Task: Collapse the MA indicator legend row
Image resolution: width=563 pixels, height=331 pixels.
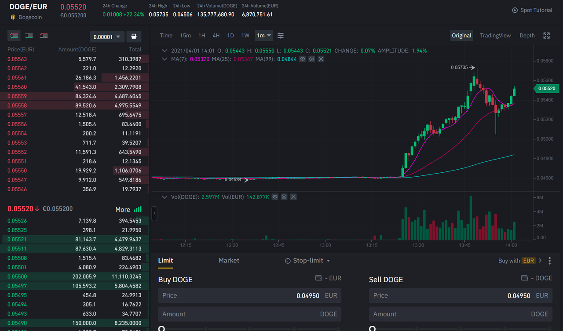Action: coord(165,59)
